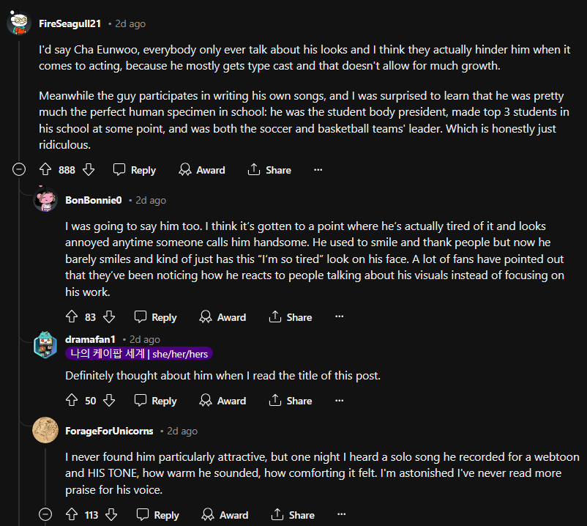The image size is (587, 526).
Task: Share dramafan1's comment
Action: pos(290,401)
